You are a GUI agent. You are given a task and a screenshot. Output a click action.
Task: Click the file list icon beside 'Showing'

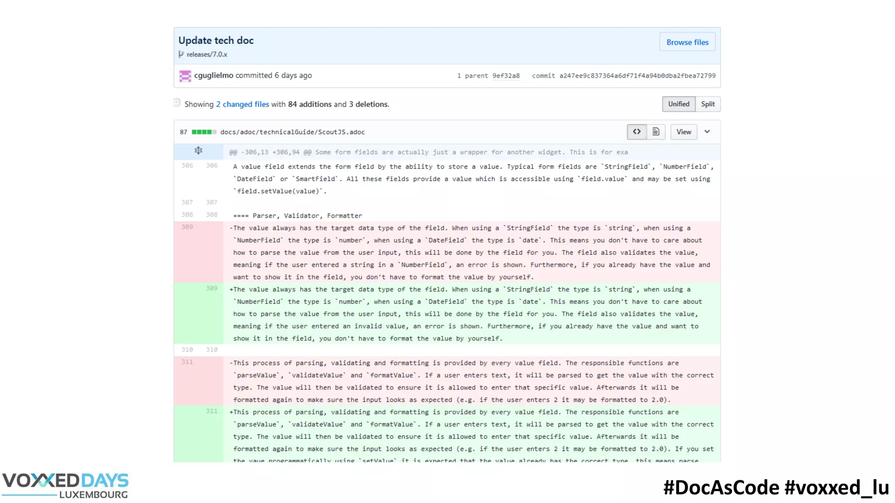(177, 103)
